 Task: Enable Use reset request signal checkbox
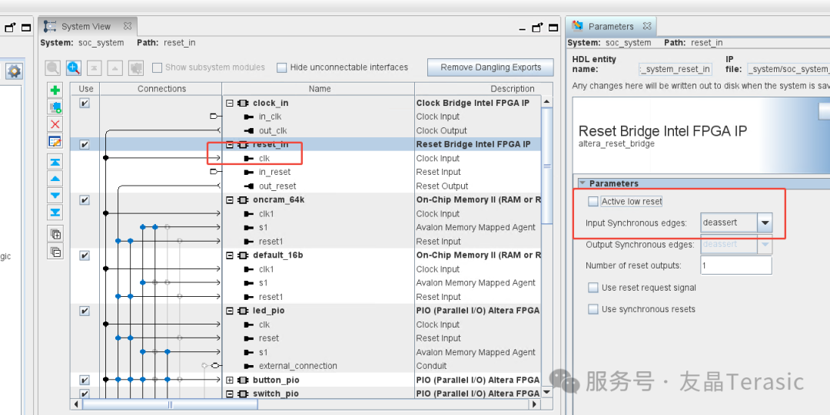click(593, 288)
